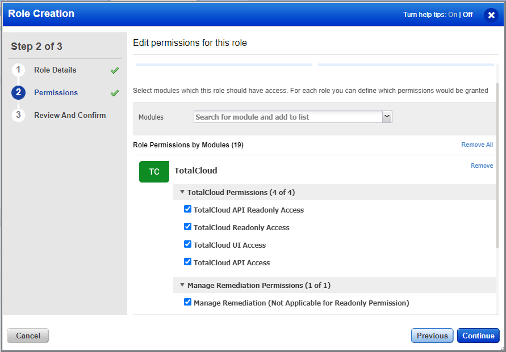This screenshot has width=506, height=352.
Task: Click the TotalCloud module title
Action: (x=195, y=171)
